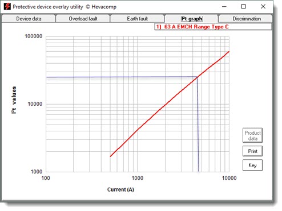Click the I²t values axis label

[x=14, y=100]
